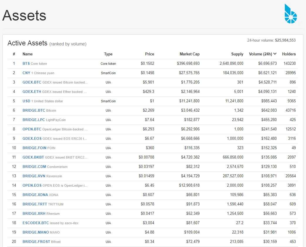The image size is (306, 247).
Task: Click GDEX.BTC price $5,901
Action: (148, 82)
